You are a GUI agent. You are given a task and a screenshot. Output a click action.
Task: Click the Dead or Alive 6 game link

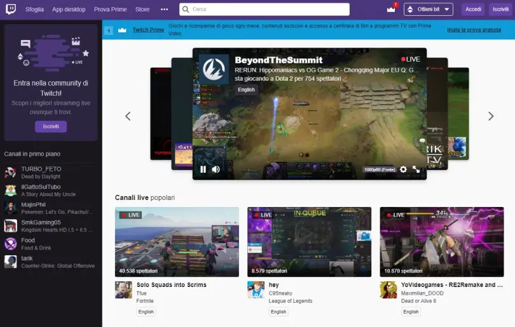tap(418, 301)
